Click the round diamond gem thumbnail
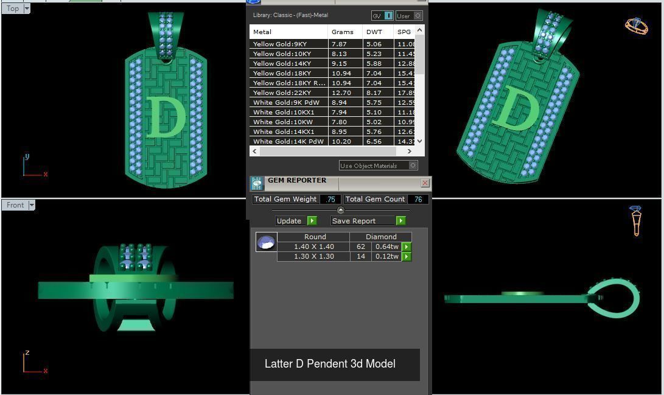 point(267,242)
